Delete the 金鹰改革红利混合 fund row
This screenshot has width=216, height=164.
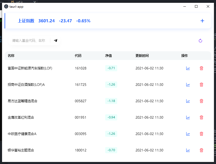201,117
